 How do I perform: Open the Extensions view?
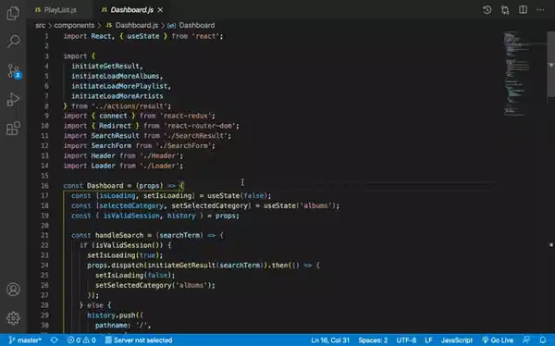[x=13, y=129]
